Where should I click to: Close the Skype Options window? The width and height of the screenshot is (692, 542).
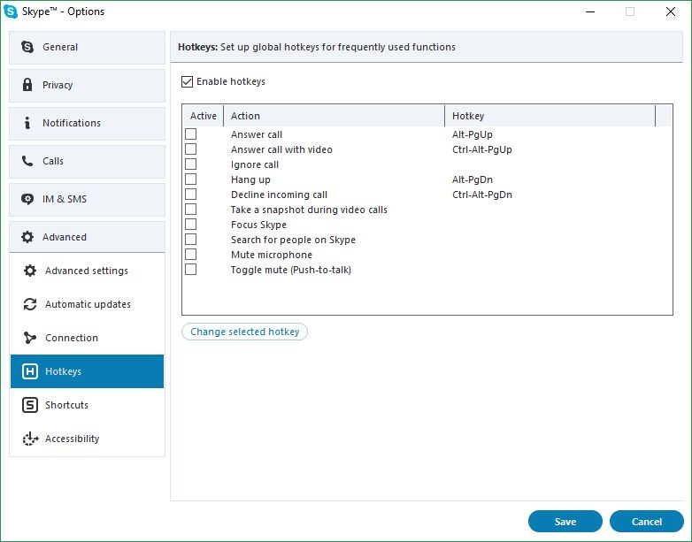[671, 11]
